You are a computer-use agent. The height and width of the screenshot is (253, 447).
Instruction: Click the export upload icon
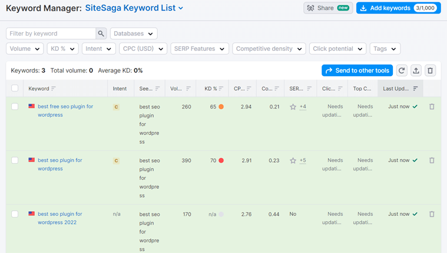[416, 71]
